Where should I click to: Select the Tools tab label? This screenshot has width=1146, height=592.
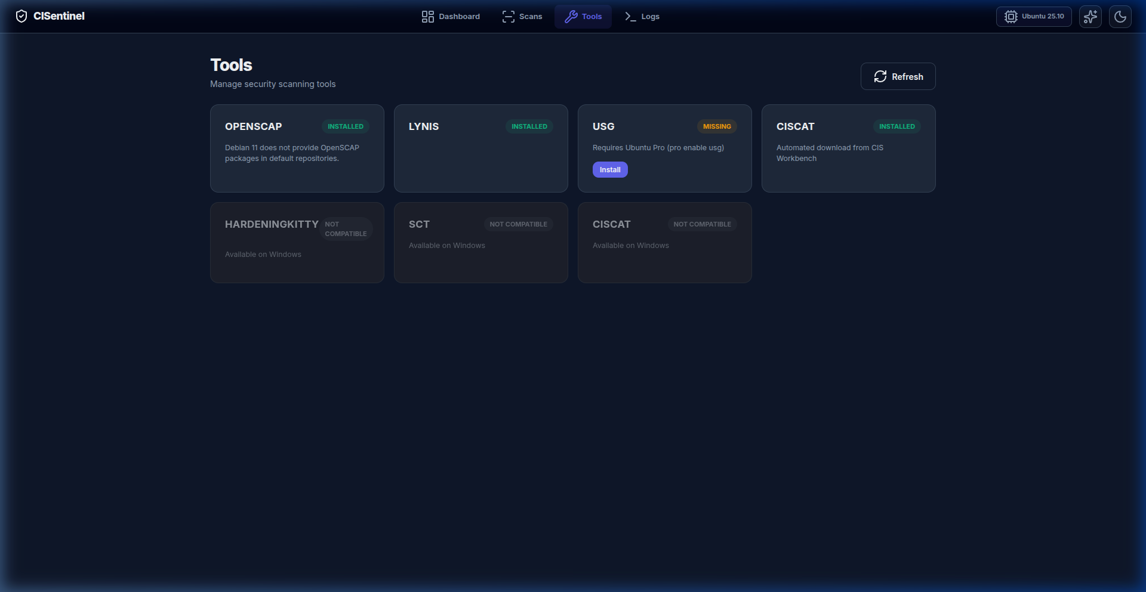point(592,17)
